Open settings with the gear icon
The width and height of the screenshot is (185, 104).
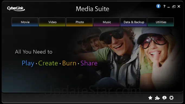pos(171,98)
